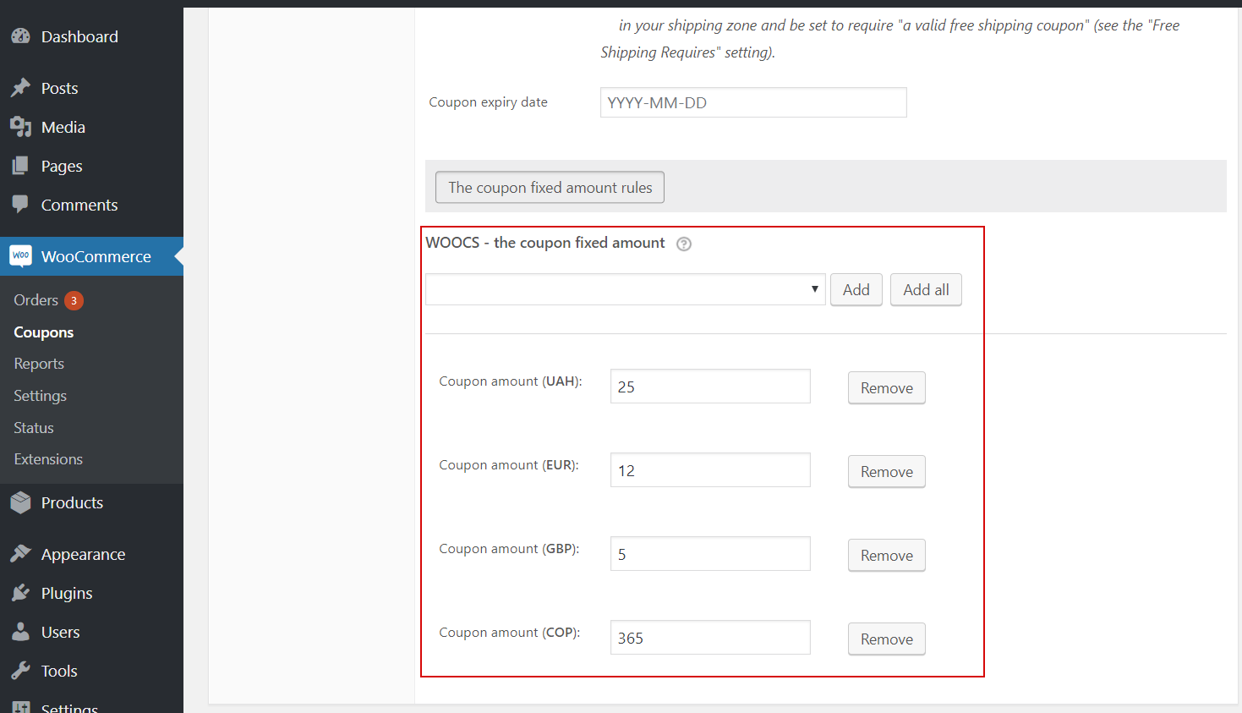Screen dimensions: 1242x713
Task: Click the Appearance paintbrush icon
Action: point(20,554)
